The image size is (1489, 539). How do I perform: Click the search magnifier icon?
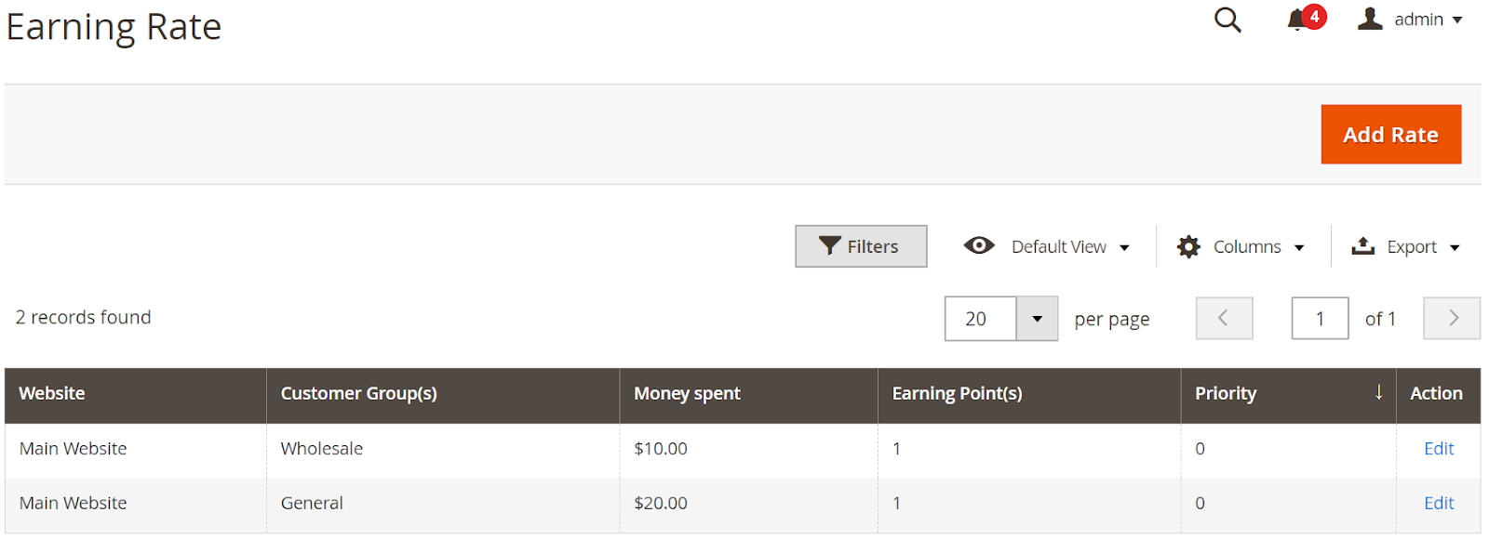1227,20
